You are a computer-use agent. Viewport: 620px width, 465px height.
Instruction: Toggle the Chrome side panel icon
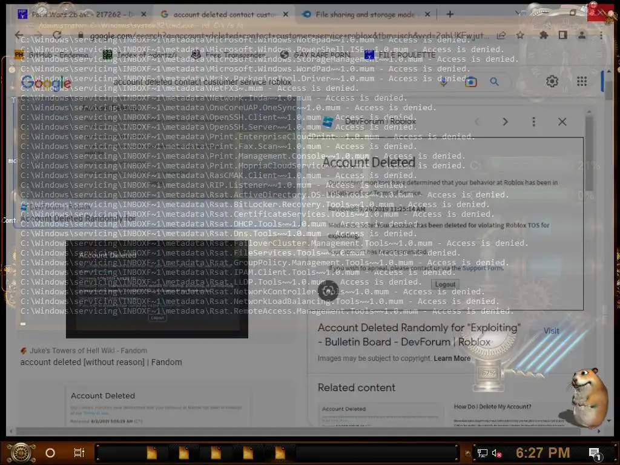tap(562, 36)
